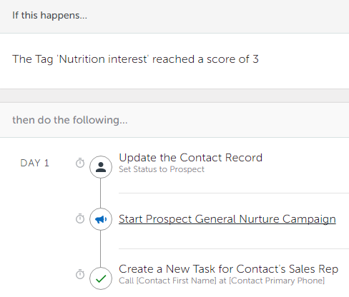
Task: Click the timer icon beside Update the Contact Record
Action: point(80,163)
